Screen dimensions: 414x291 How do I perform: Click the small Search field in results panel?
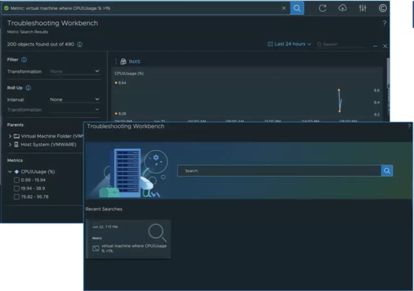click(342, 44)
